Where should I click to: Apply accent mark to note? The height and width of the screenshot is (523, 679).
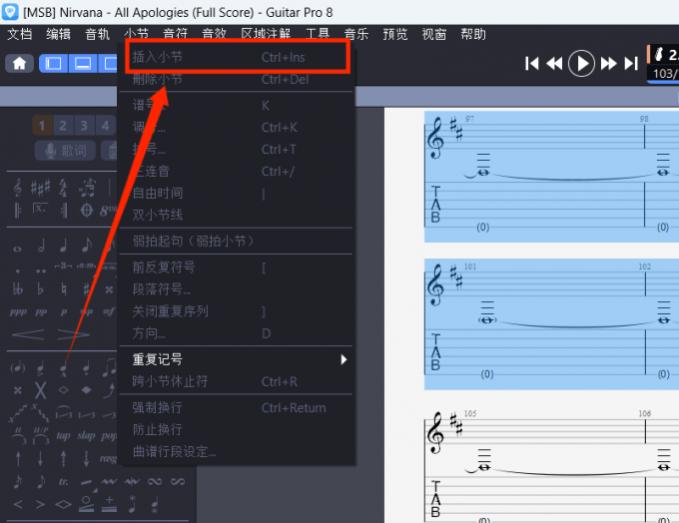click(40, 368)
